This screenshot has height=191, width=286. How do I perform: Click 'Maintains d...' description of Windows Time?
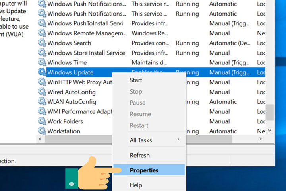149,62
